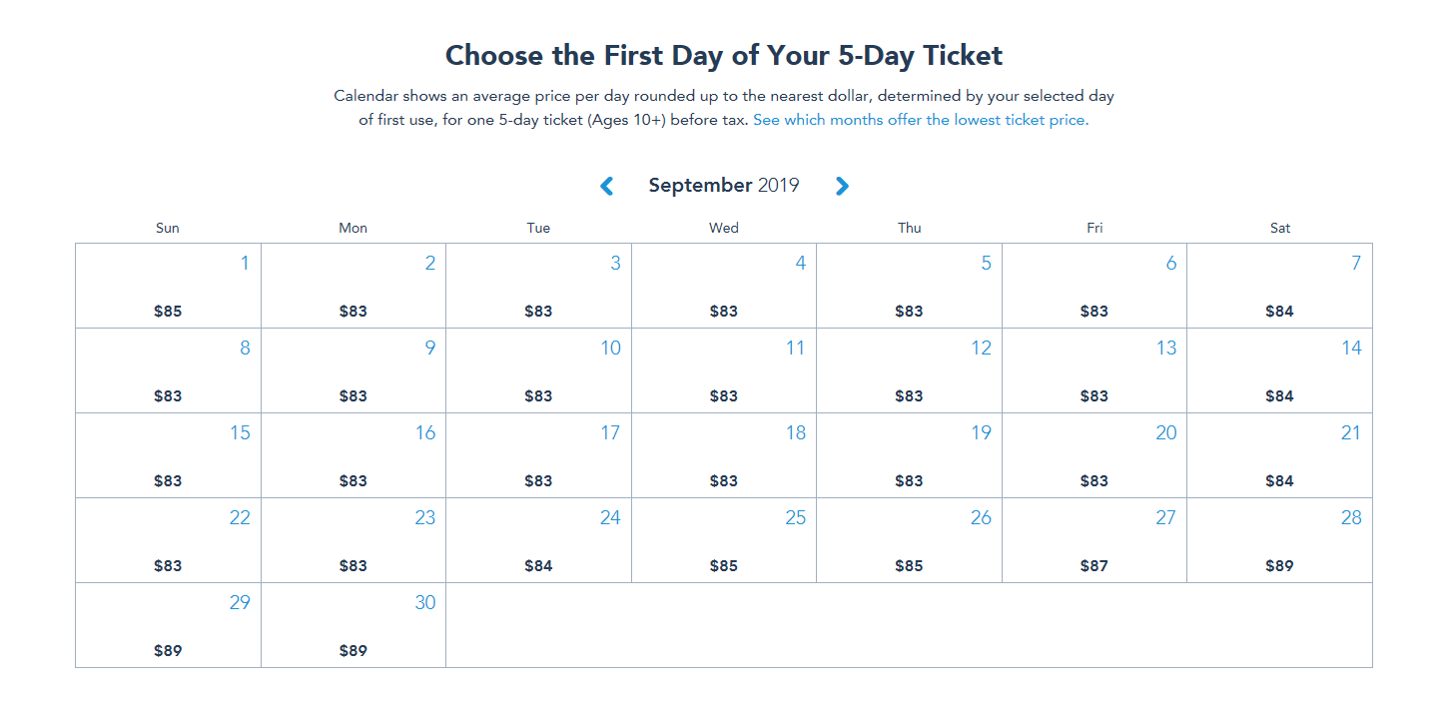Select September 24 priced at $84

(538, 540)
